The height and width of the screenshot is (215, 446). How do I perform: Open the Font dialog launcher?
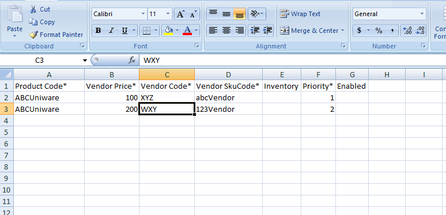click(197, 46)
